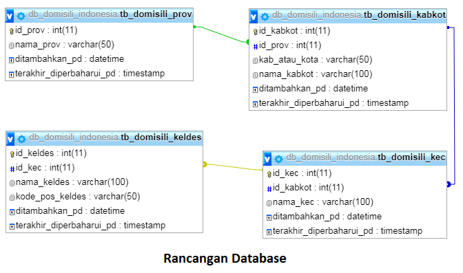Click the date icon beside ditambahkan_pd in tb_domisili_kec
The width and height of the screenshot is (463, 273).
pos(269,217)
